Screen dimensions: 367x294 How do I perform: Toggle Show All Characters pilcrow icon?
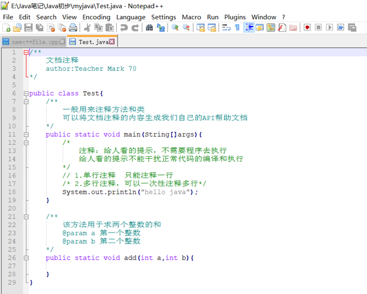click(237, 28)
